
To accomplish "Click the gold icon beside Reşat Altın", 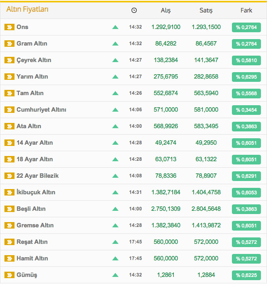I will click(x=9, y=242).
